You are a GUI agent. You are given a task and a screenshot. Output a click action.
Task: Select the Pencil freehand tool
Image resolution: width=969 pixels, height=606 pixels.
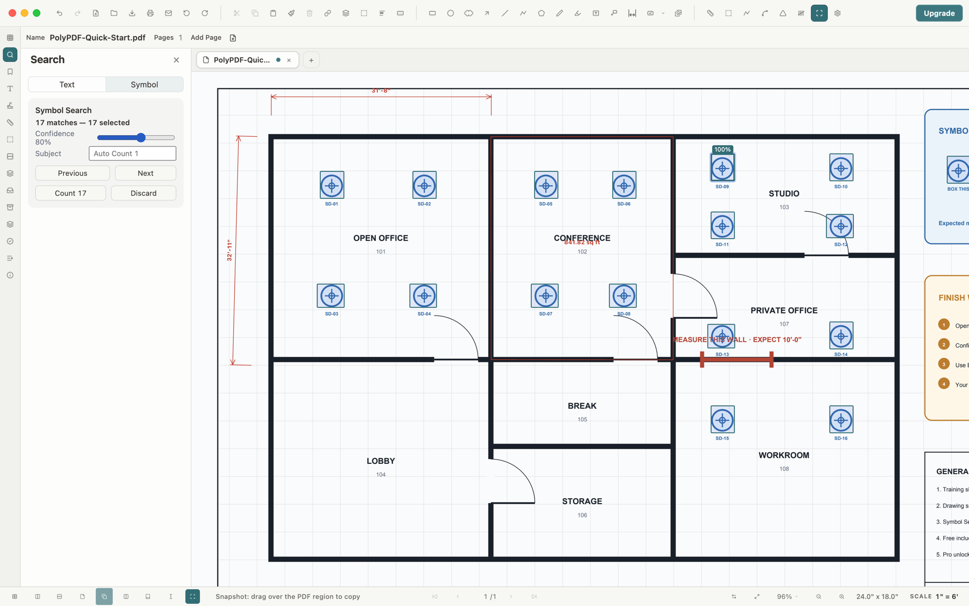pos(560,13)
